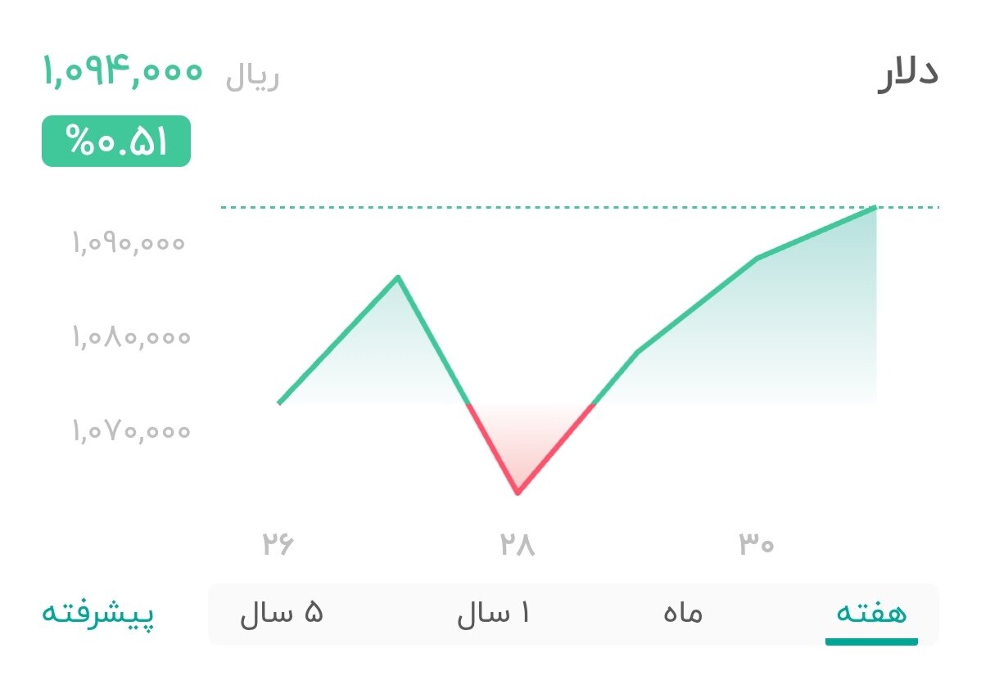
Task: Click the dotted maximum price line
Action: point(573,207)
